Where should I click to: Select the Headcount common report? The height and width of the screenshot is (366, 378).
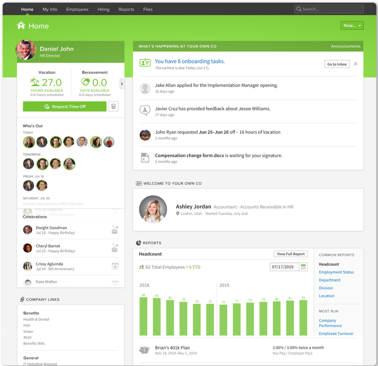(329, 264)
